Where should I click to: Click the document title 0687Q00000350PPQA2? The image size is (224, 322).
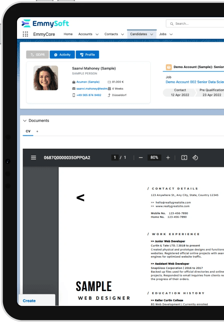point(67,158)
